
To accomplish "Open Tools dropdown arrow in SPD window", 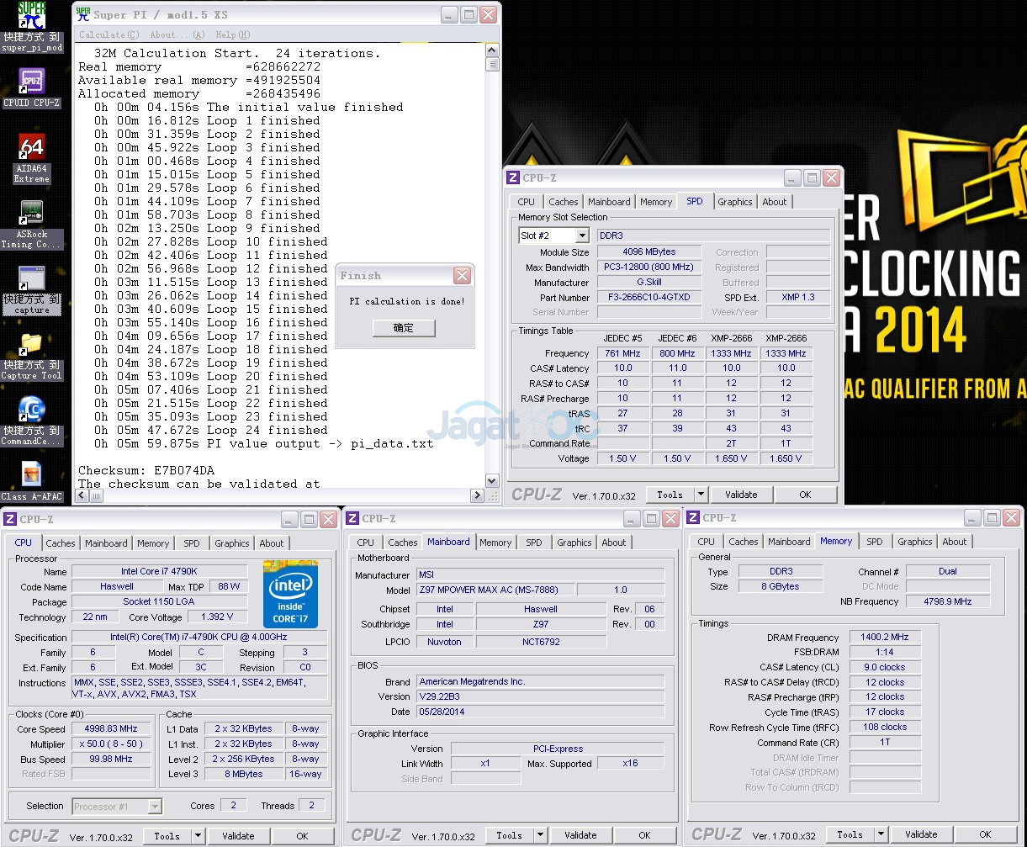I will 701,495.
